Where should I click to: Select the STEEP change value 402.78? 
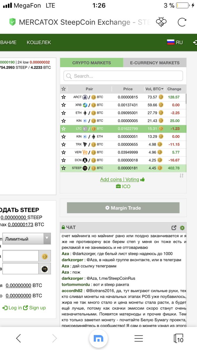(174, 168)
